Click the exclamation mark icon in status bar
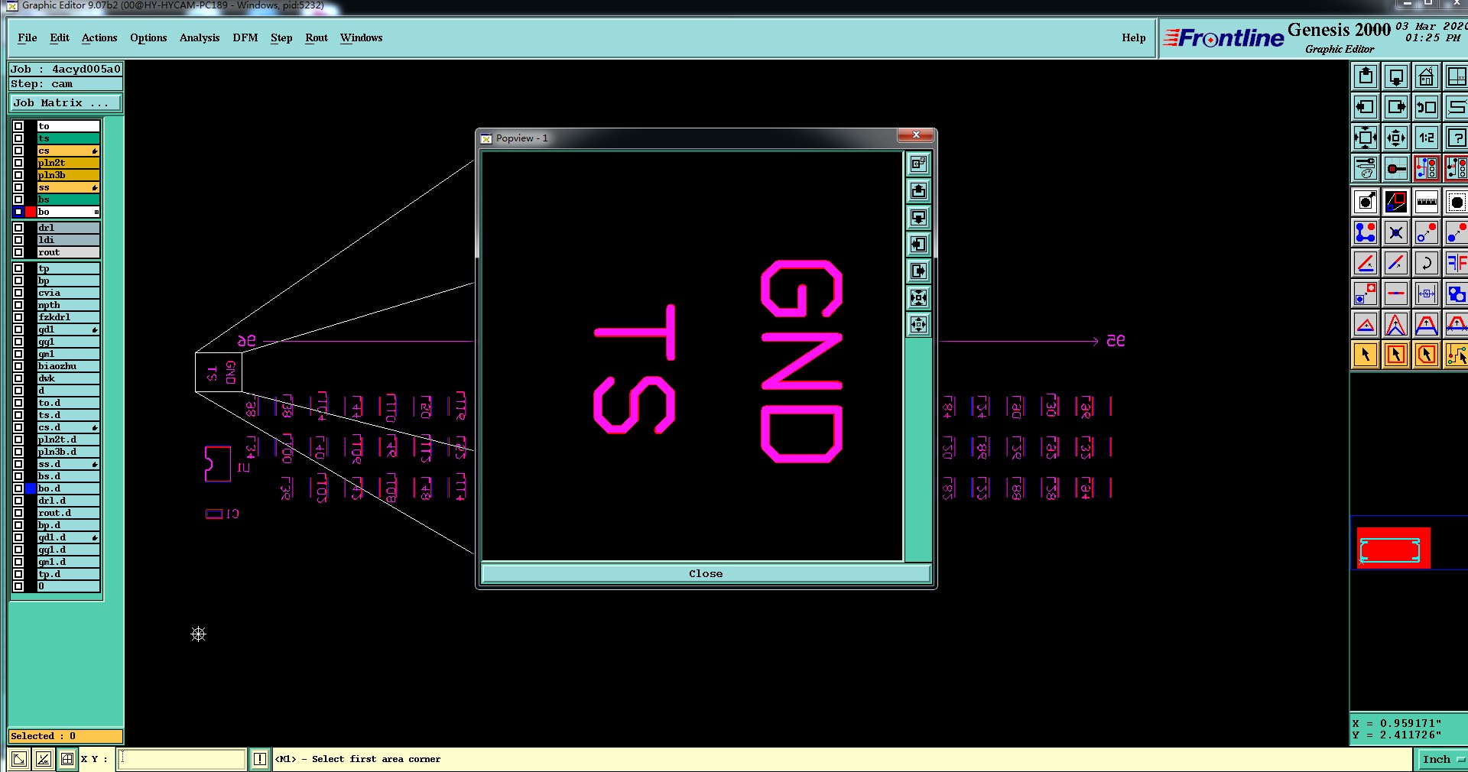The width and height of the screenshot is (1468, 772). point(260,759)
